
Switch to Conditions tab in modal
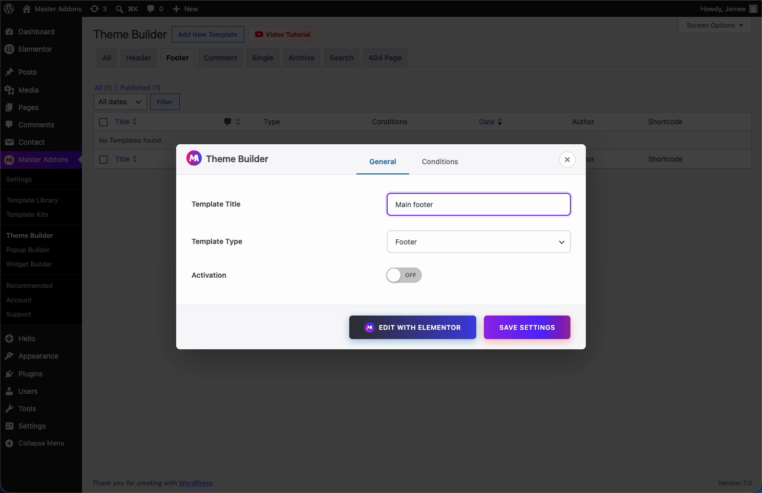440,162
